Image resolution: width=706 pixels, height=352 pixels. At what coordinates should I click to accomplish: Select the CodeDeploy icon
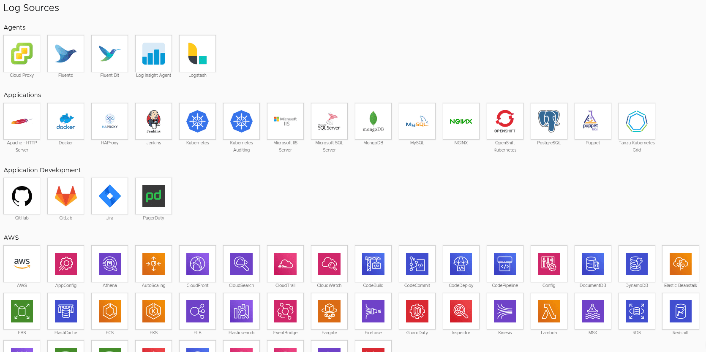pyautogui.click(x=461, y=264)
